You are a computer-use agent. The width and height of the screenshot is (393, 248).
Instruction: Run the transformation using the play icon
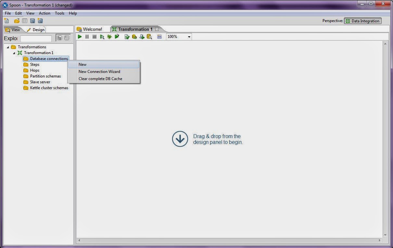(80, 37)
